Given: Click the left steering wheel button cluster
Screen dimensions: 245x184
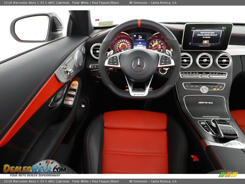Looking at the screenshot, I should tap(113, 60).
